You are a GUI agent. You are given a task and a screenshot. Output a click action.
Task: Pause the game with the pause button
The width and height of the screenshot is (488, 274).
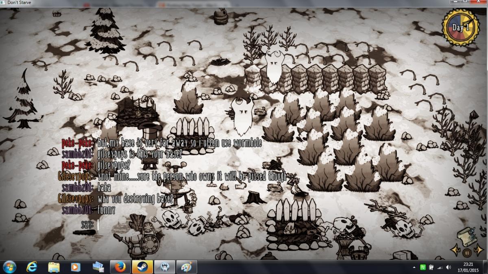click(x=467, y=253)
